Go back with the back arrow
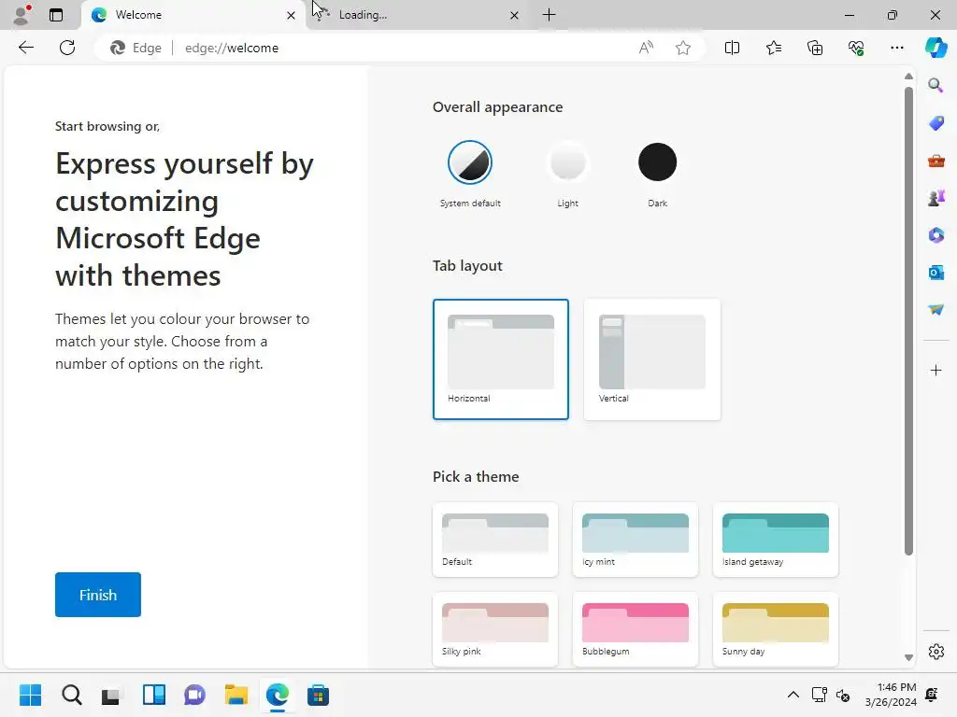 (25, 48)
